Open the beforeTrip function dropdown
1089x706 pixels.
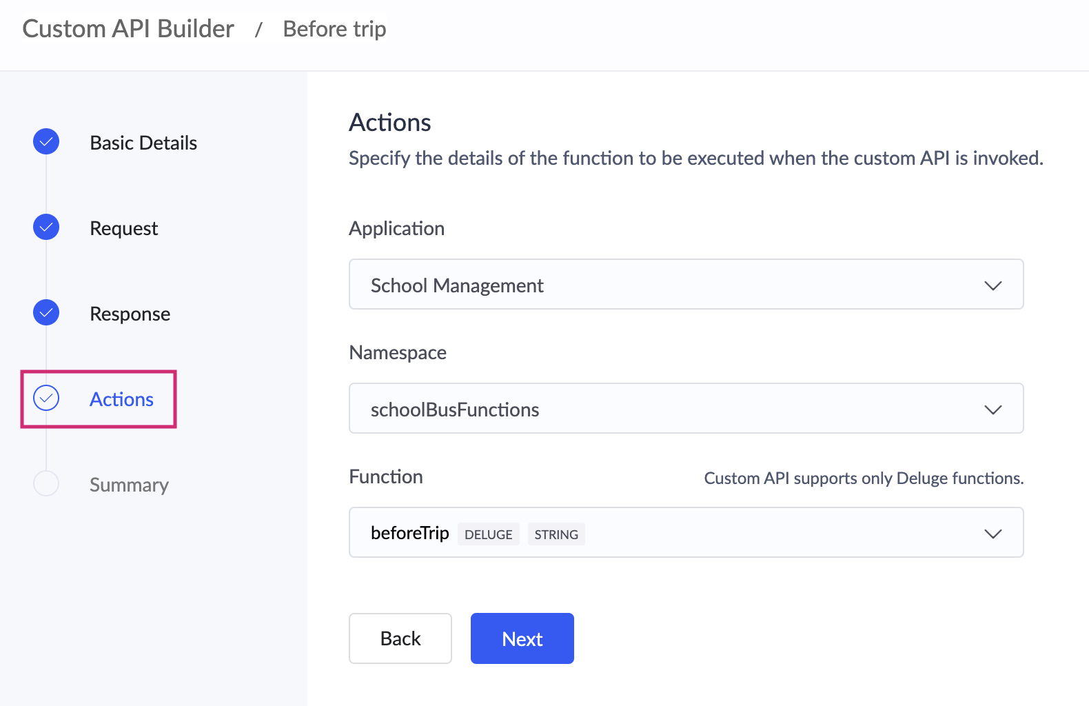click(758, 533)
